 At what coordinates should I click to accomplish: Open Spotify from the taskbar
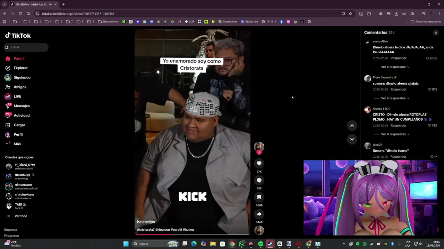[261, 244]
